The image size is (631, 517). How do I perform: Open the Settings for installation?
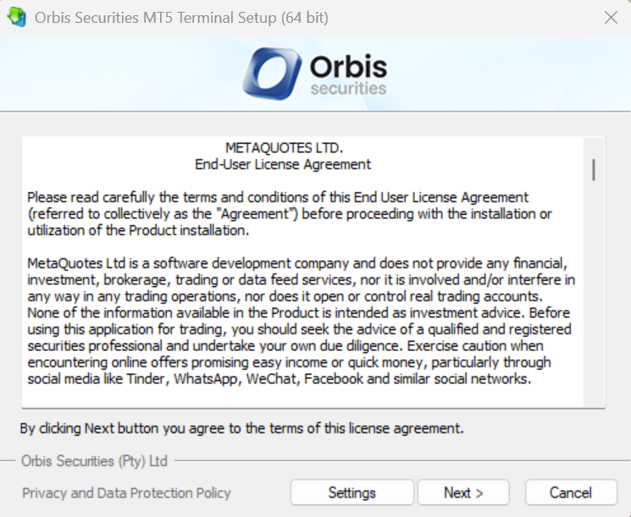[351, 492]
